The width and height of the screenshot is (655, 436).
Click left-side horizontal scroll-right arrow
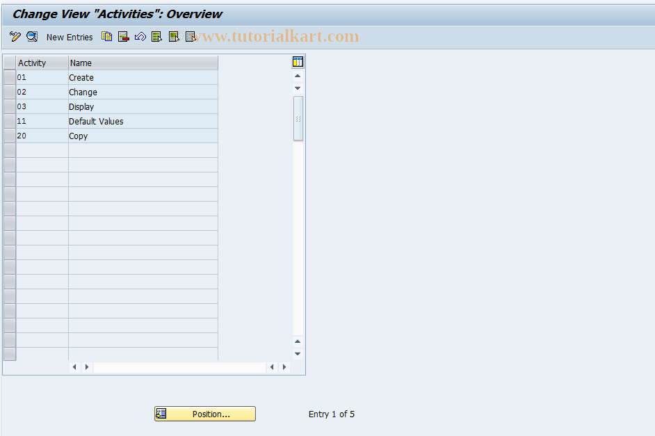click(87, 367)
